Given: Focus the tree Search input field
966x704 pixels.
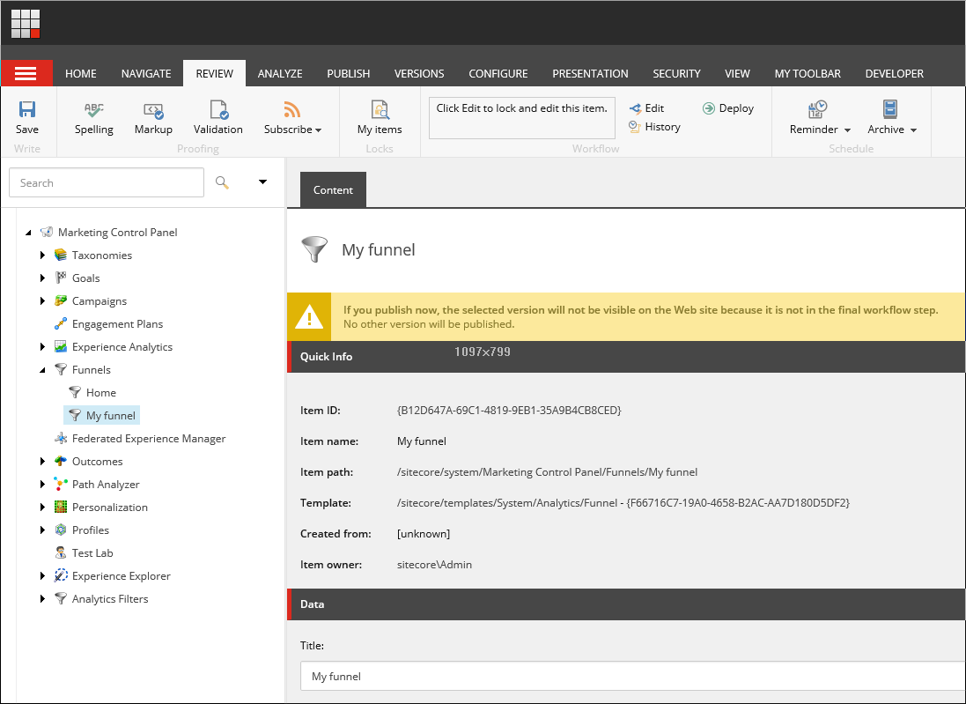Looking at the screenshot, I should tap(107, 182).
